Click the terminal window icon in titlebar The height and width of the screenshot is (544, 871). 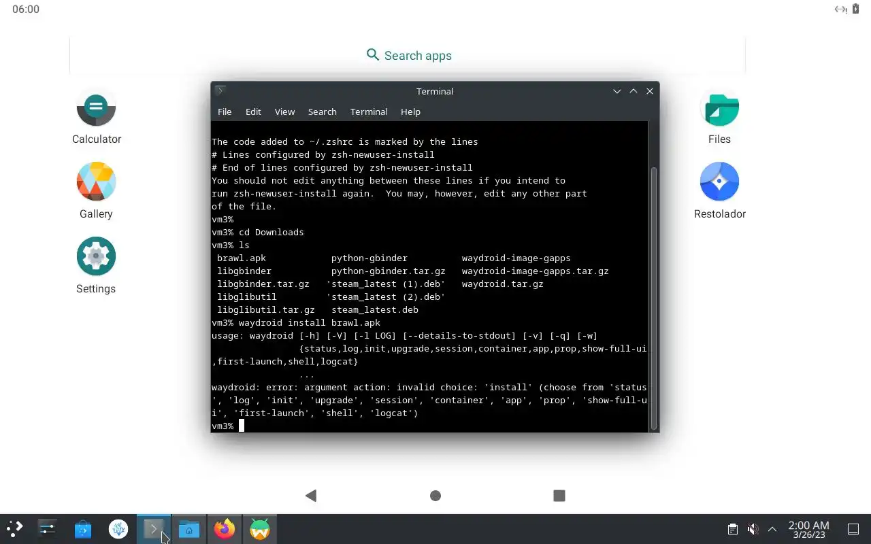pyautogui.click(x=220, y=91)
